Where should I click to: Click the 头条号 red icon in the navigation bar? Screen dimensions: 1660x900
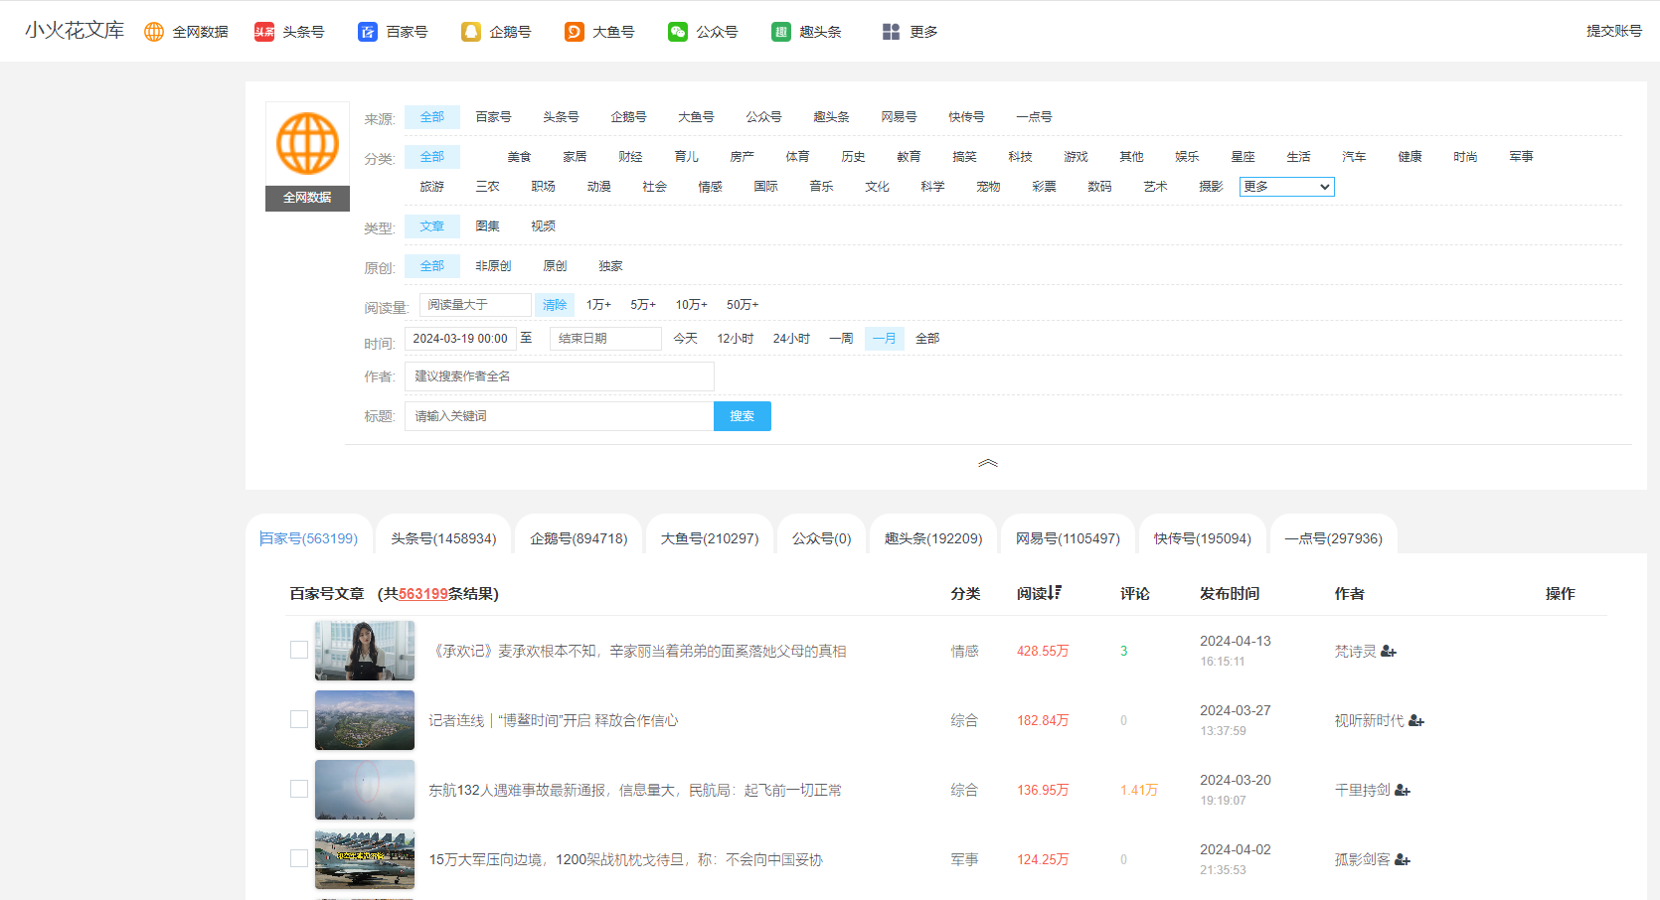(x=264, y=32)
